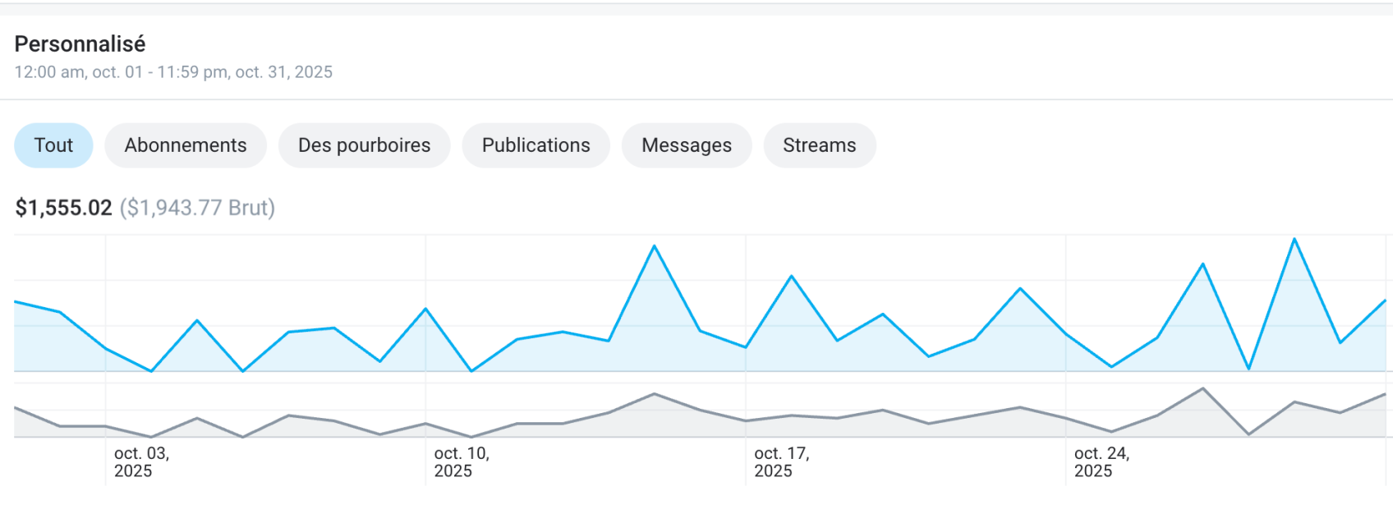Image resolution: width=1393 pixels, height=514 pixels.
Task: Select the oct. 03, 2025 axis label
Action: pos(141,461)
